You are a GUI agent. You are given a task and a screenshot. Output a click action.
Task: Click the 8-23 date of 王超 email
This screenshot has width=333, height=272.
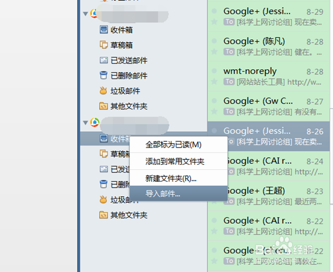tap(315, 191)
